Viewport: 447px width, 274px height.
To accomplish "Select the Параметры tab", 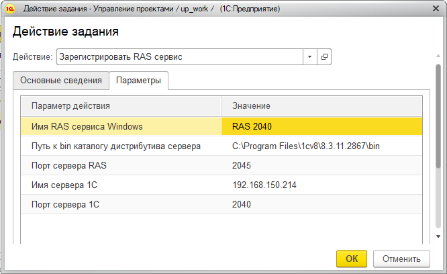I will (138, 81).
